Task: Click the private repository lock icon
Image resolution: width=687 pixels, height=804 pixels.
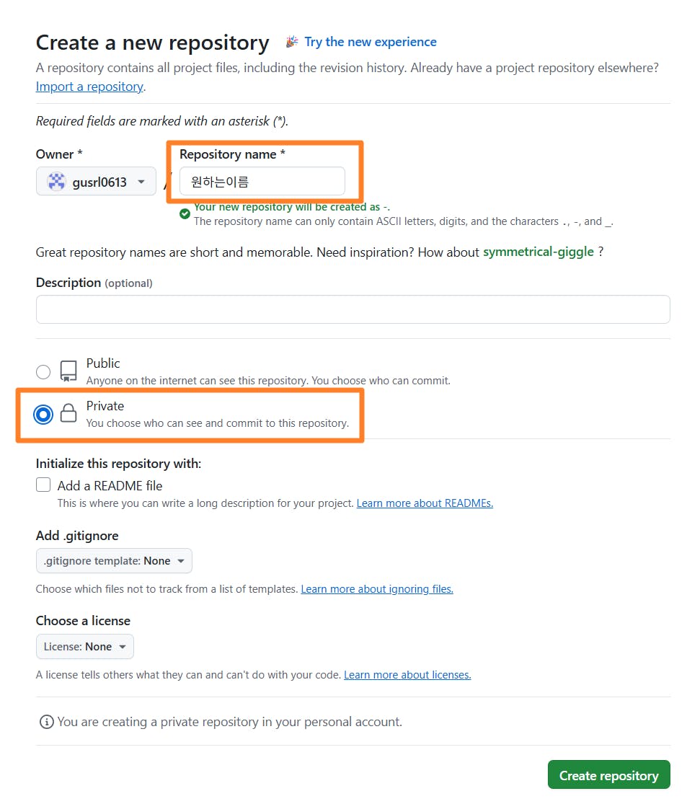Action: pos(68,413)
